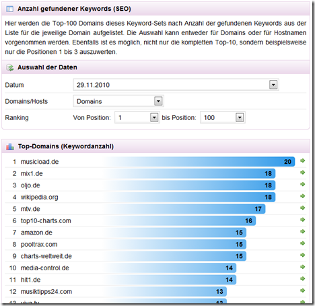Click the green arrow for mtv.de
This screenshot has width=315, height=306.
(x=303, y=208)
